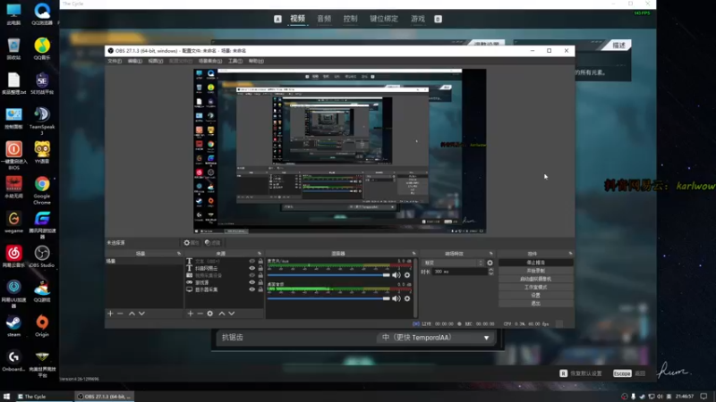Switch to 音频 tab in game settings
716x402 pixels.
tap(324, 19)
